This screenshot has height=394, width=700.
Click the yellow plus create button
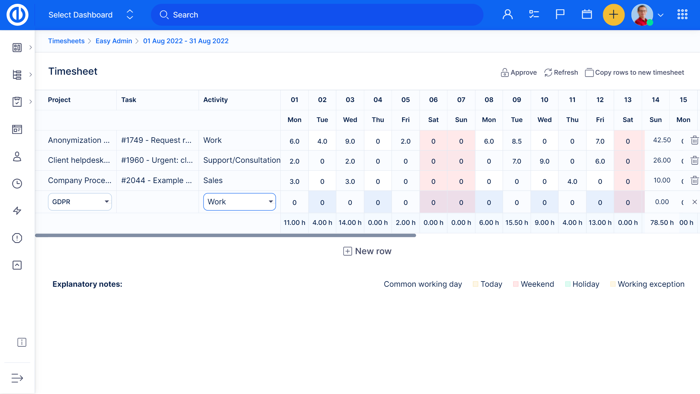point(613,15)
